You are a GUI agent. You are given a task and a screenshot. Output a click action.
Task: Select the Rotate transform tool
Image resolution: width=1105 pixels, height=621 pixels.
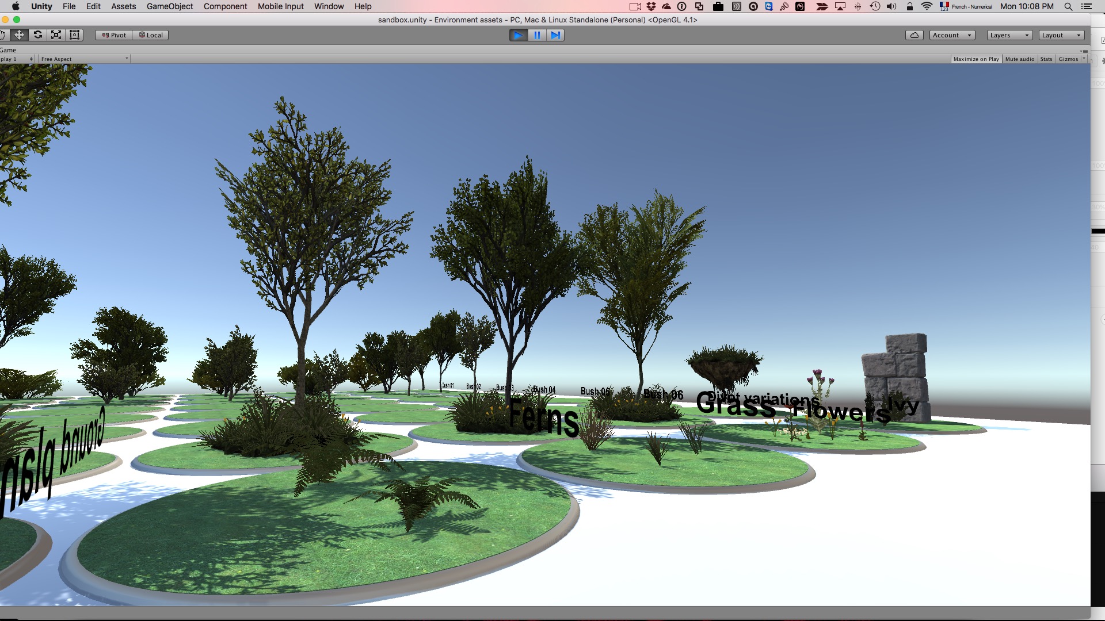coord(38,35)
